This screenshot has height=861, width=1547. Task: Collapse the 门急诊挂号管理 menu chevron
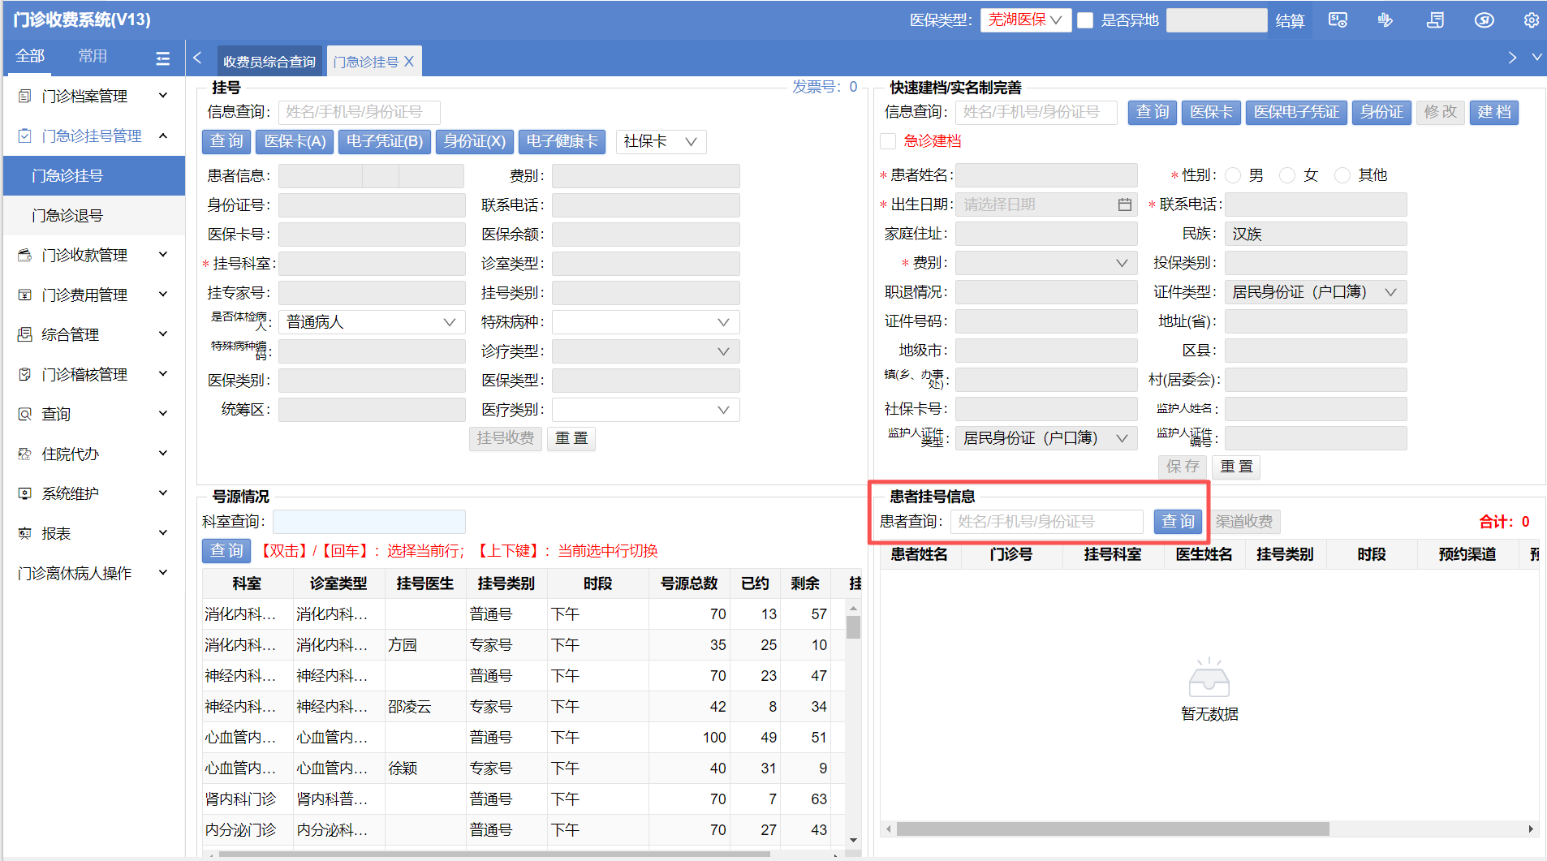pyautogui.click(x=163, y=136)
